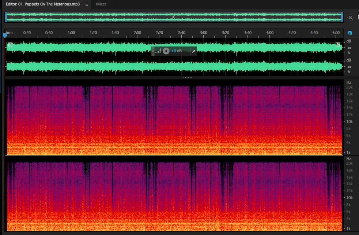Click the fade in handle on waveform

click(x=10, y=45)
